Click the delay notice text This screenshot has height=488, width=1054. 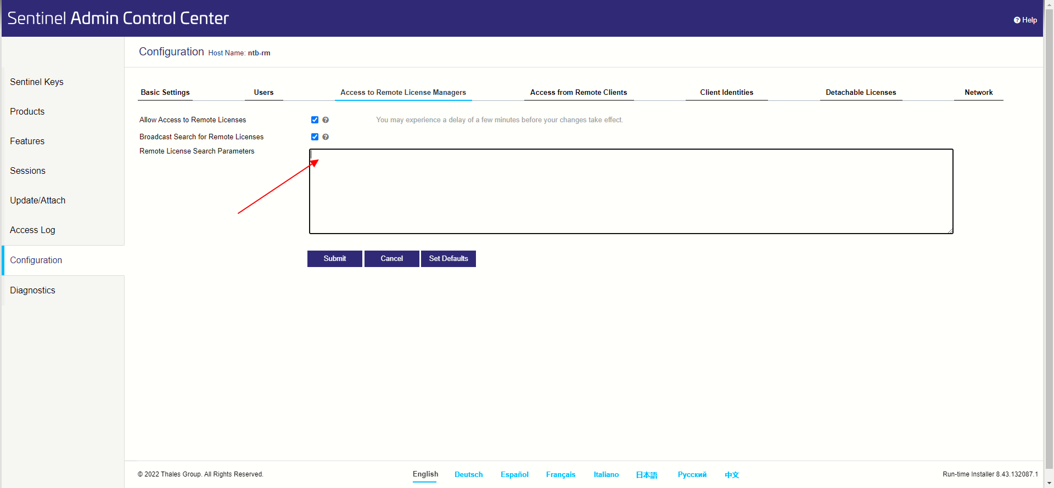tap(500, 120)
